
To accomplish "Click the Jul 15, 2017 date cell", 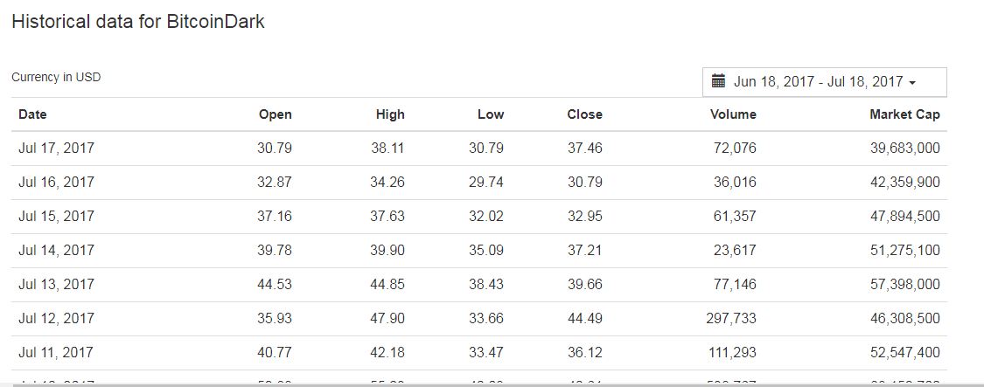I will 56,217.
